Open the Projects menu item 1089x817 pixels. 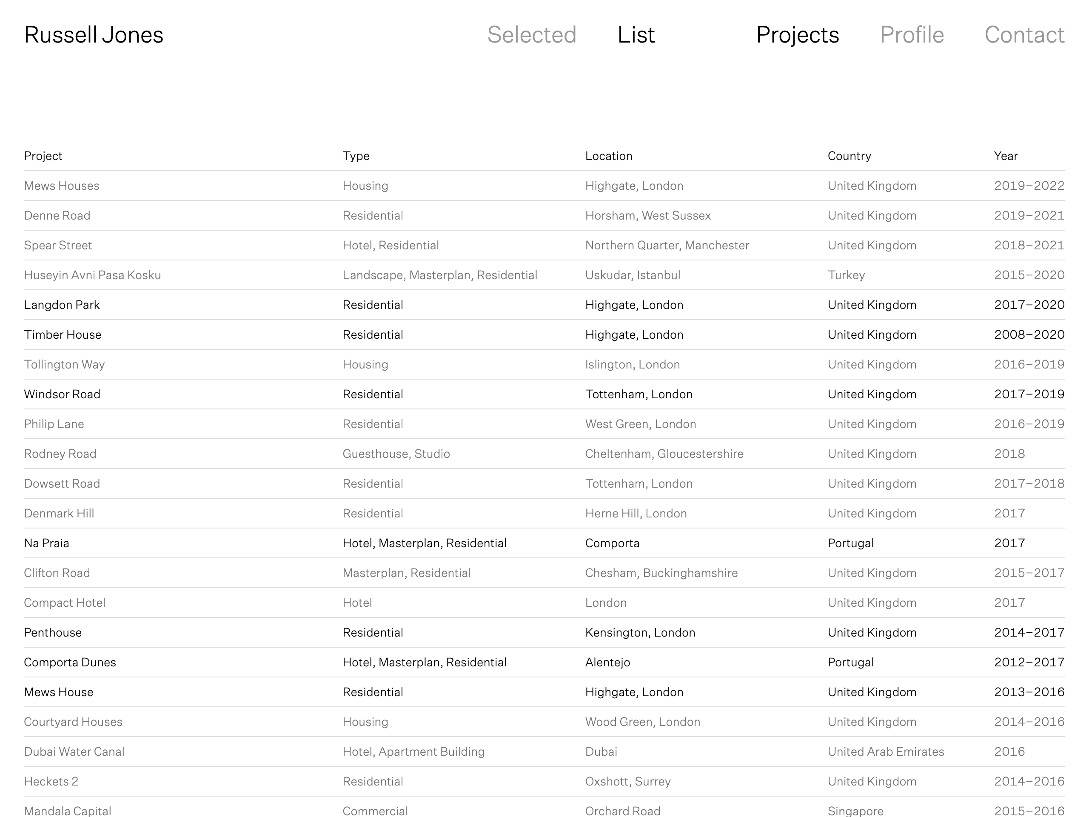[x=798, y=35]
